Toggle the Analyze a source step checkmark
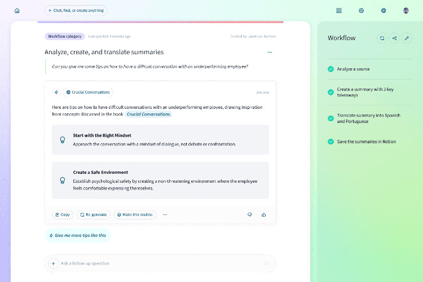Image resolution: width=423 pixels, height=282 pixels. click(331, 69)
